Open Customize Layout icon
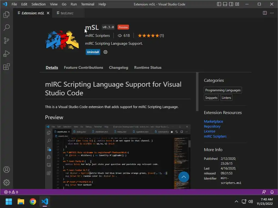 tap(237, 4)
